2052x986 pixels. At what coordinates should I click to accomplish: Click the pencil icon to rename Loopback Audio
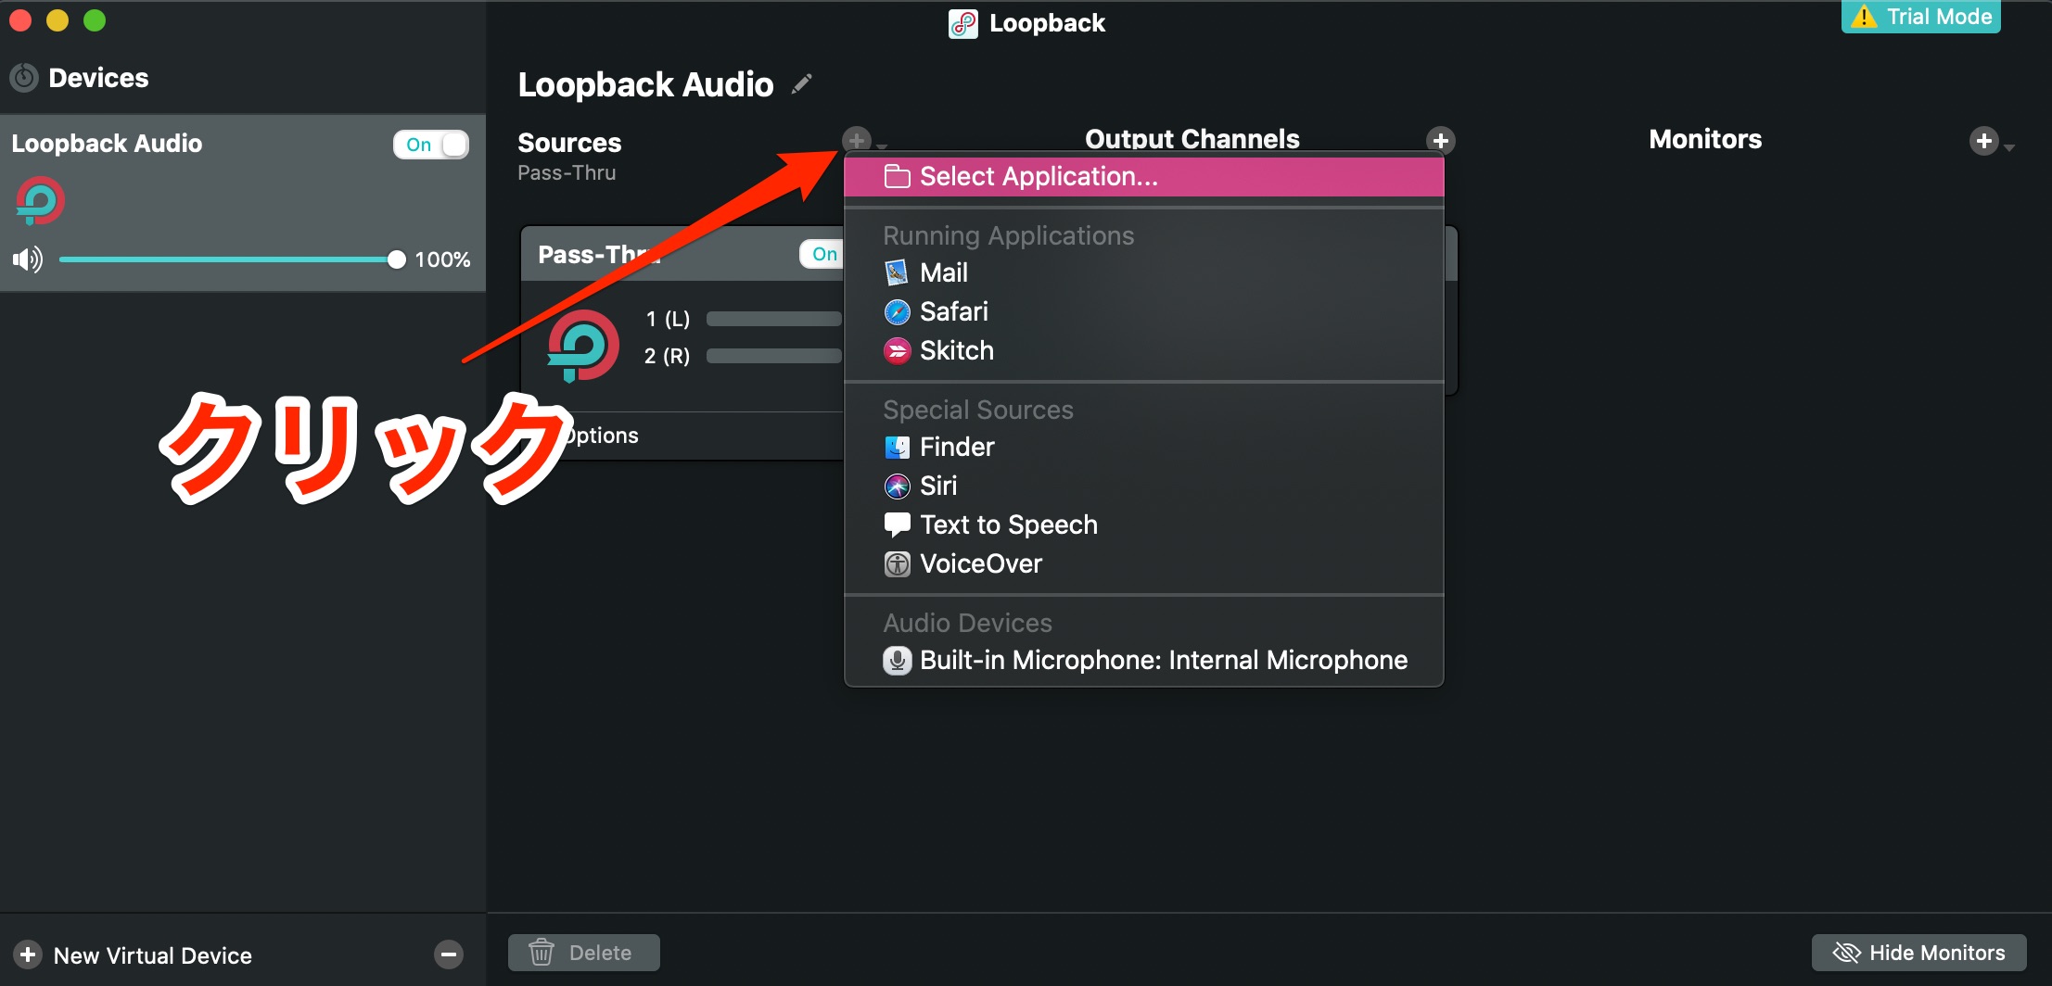coord(802,84)
